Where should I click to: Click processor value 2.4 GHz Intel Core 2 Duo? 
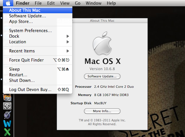(x=114, y=87)
